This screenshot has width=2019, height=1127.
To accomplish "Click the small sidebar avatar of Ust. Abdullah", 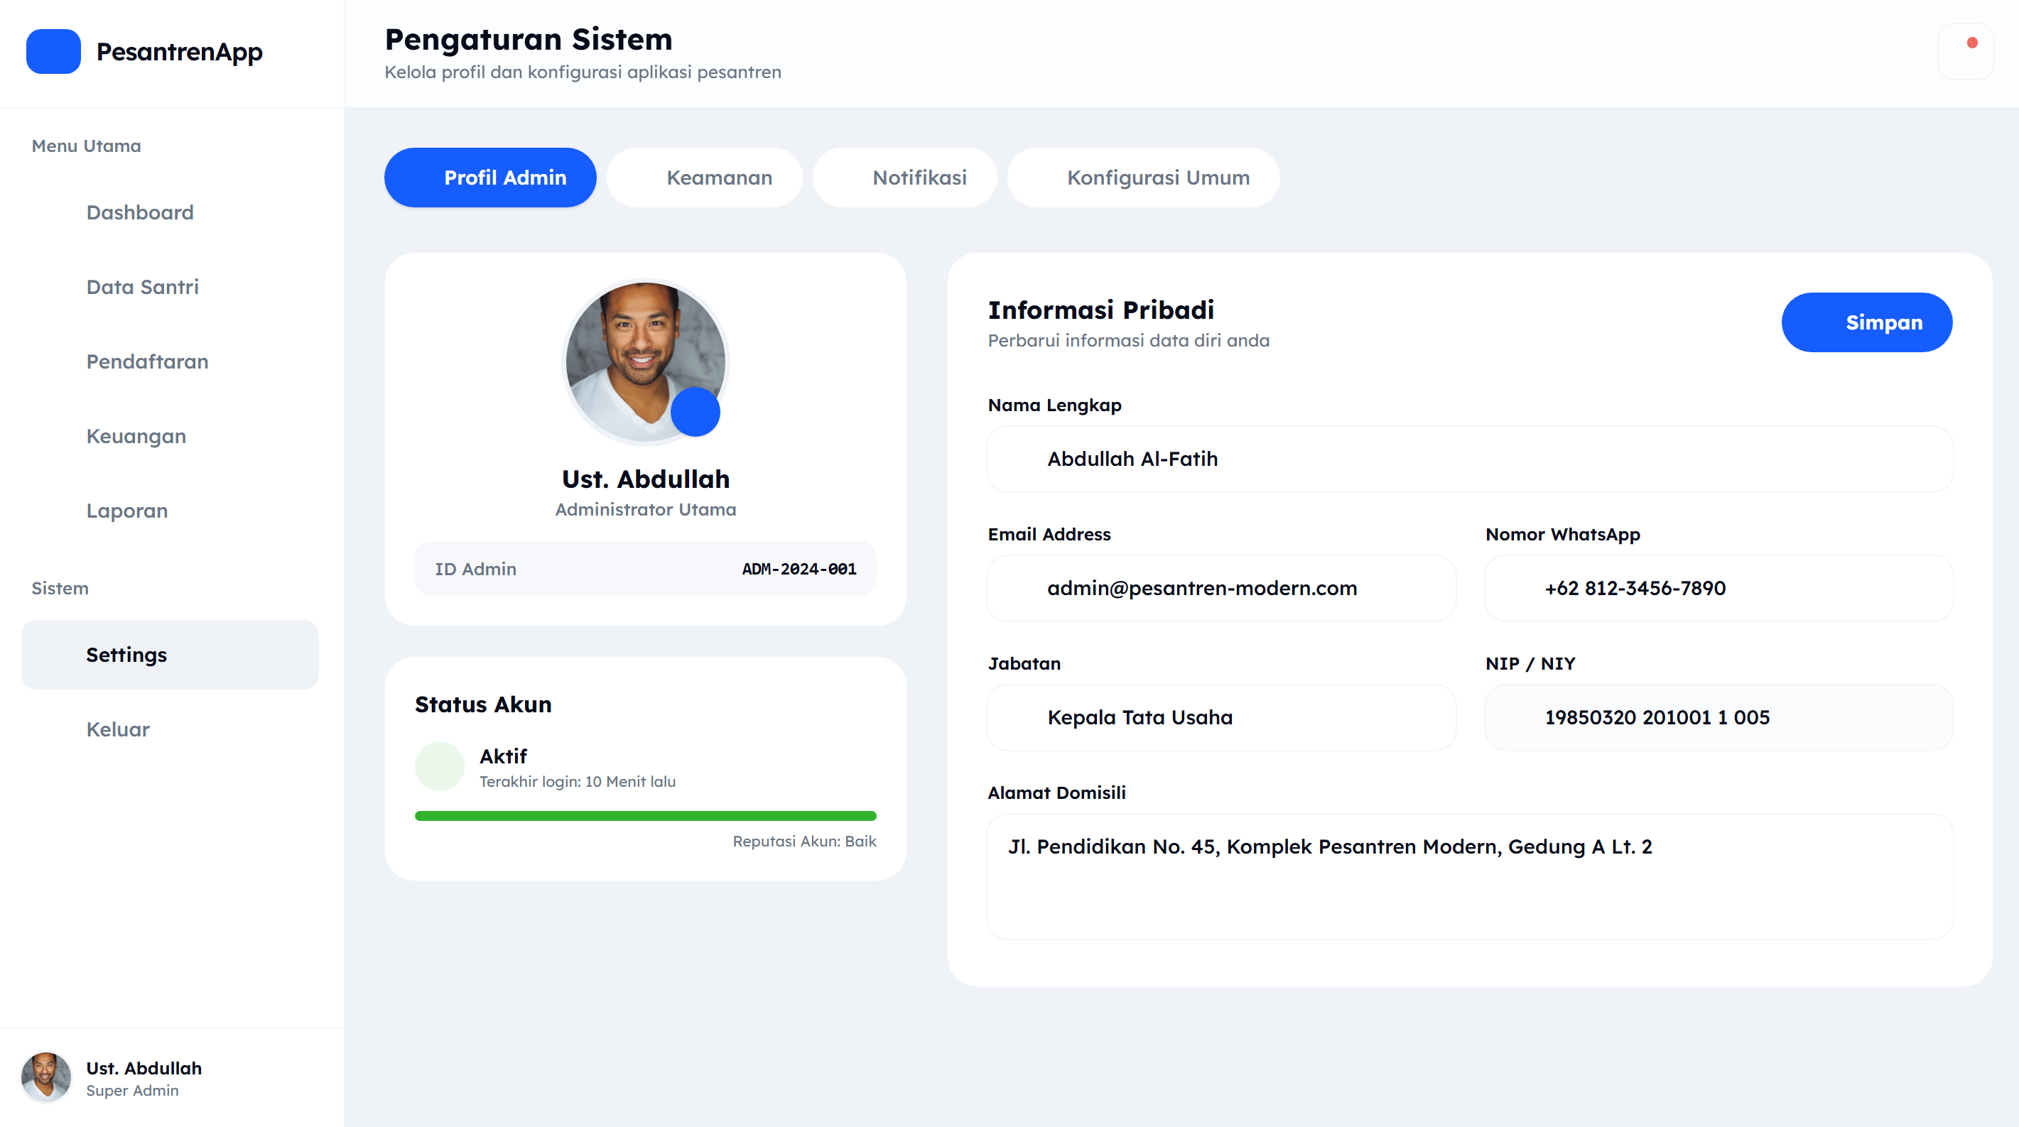I will tap(45, 1077).
